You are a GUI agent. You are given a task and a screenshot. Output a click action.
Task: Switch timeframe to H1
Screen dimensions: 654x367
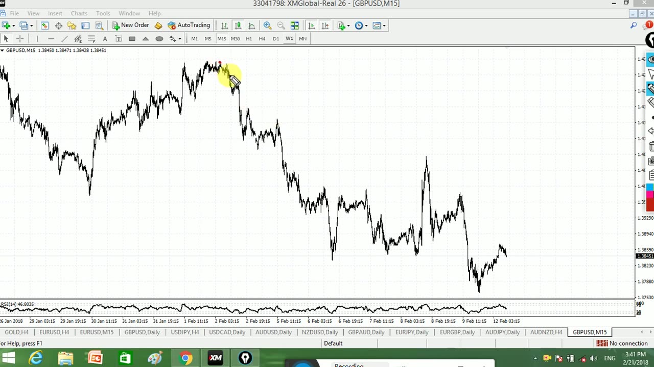[x=249, y=39]
